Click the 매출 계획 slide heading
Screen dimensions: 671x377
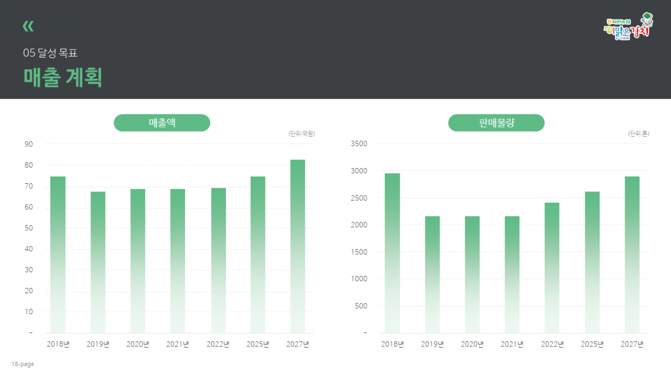[63, 78]
